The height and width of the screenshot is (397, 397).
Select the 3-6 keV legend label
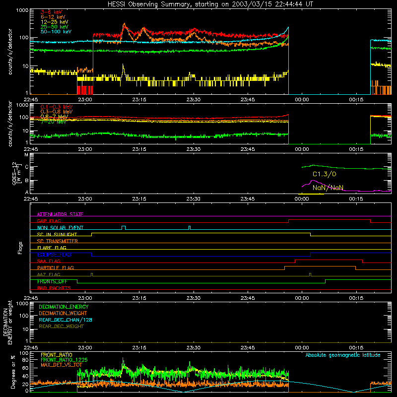(x=52, y=12)
